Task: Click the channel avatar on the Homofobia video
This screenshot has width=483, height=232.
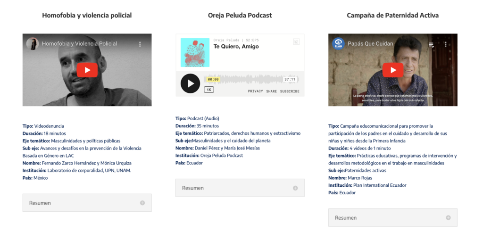Action: tap(33, 44)
